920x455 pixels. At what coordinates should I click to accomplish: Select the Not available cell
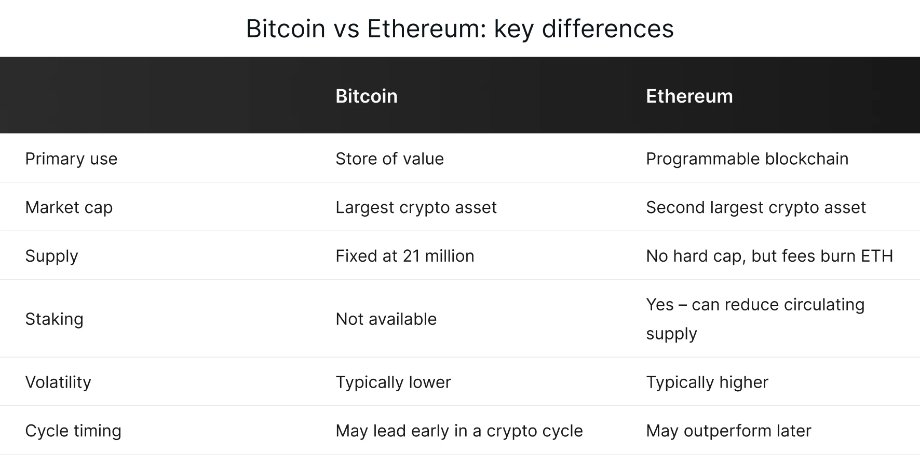click(386, 319)
